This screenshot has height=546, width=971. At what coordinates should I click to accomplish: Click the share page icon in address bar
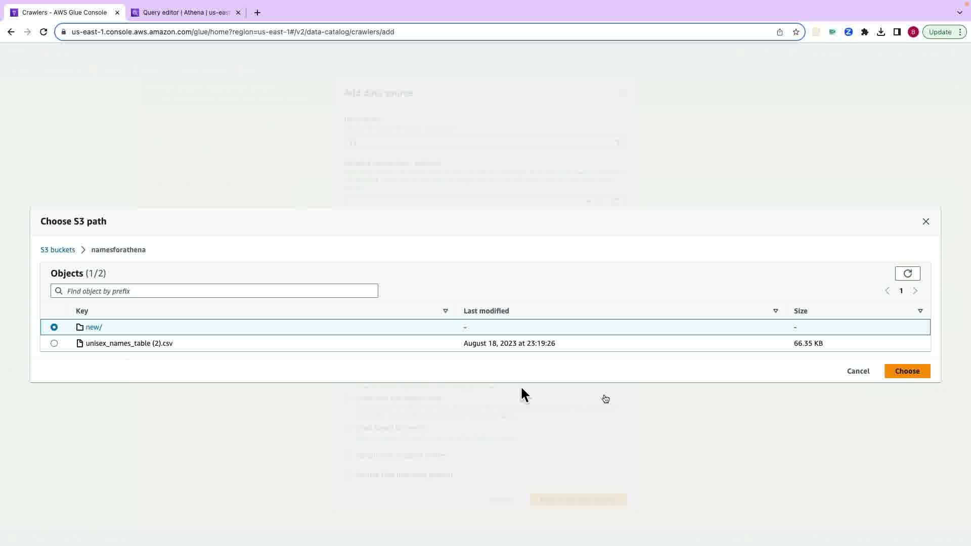coord(779,32)
